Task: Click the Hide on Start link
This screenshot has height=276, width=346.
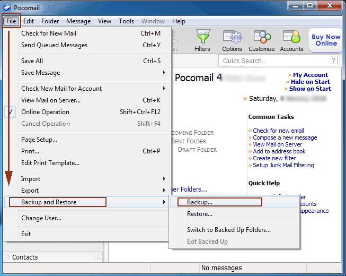Action: coord(310,82)
